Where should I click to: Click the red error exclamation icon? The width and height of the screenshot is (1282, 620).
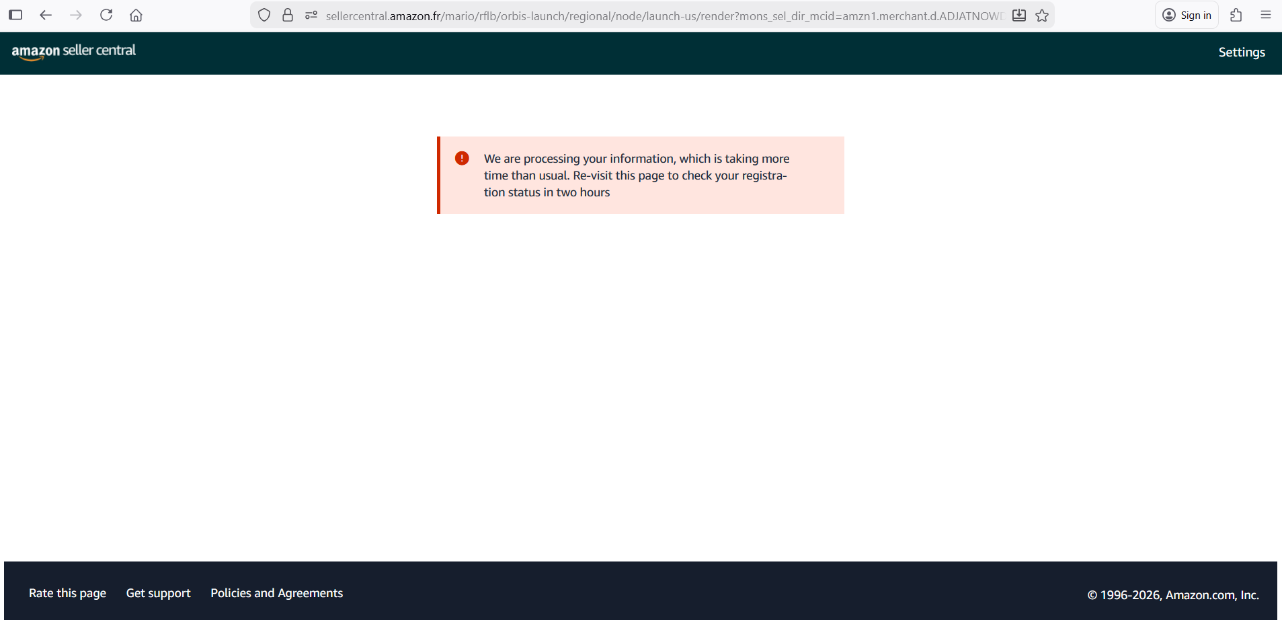[462, 158]
